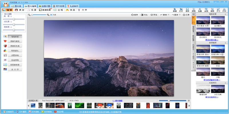The width and height of the screenshot is (229, 114).
Task: Collapse the right effects panel with the arrow
Action: coord(194,14)
